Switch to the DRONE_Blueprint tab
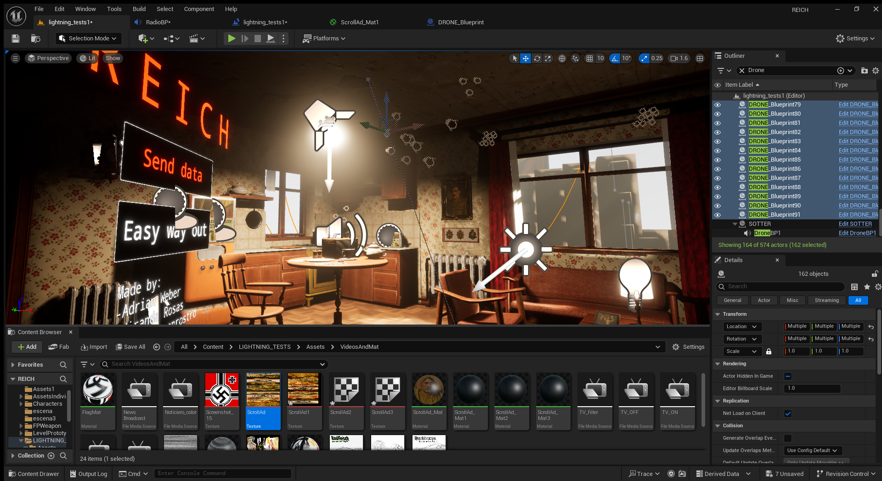Screen dimensions: 882x481 [x=461, y=22]
